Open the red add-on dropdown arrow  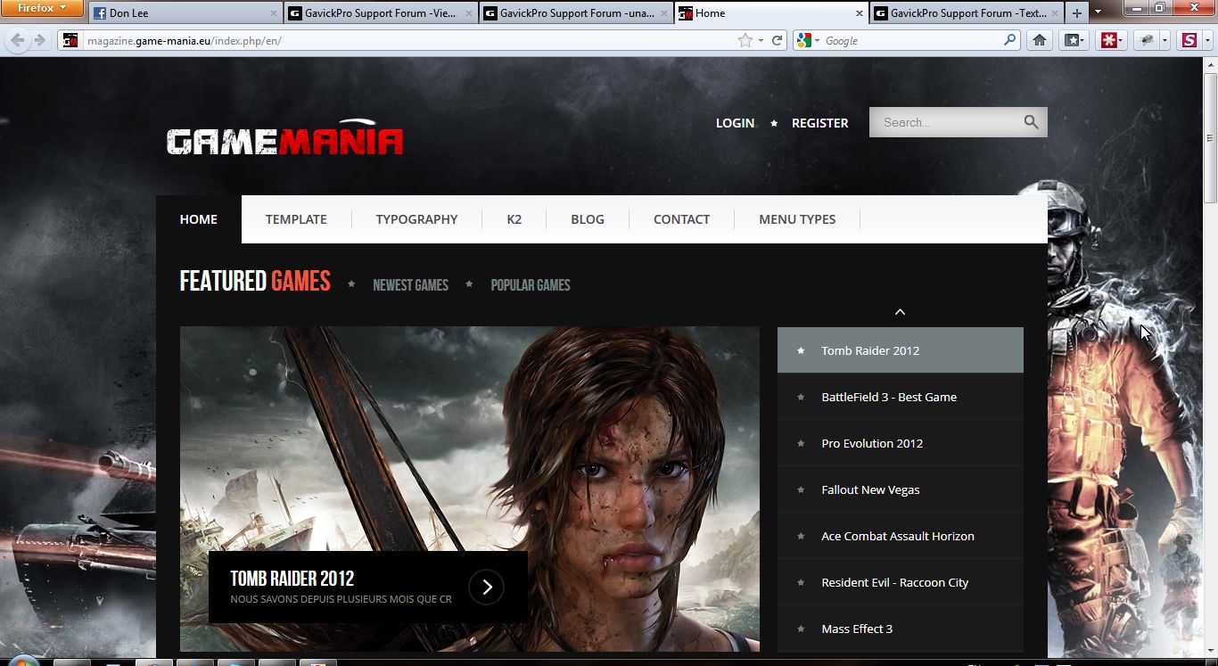[1121, 40]
